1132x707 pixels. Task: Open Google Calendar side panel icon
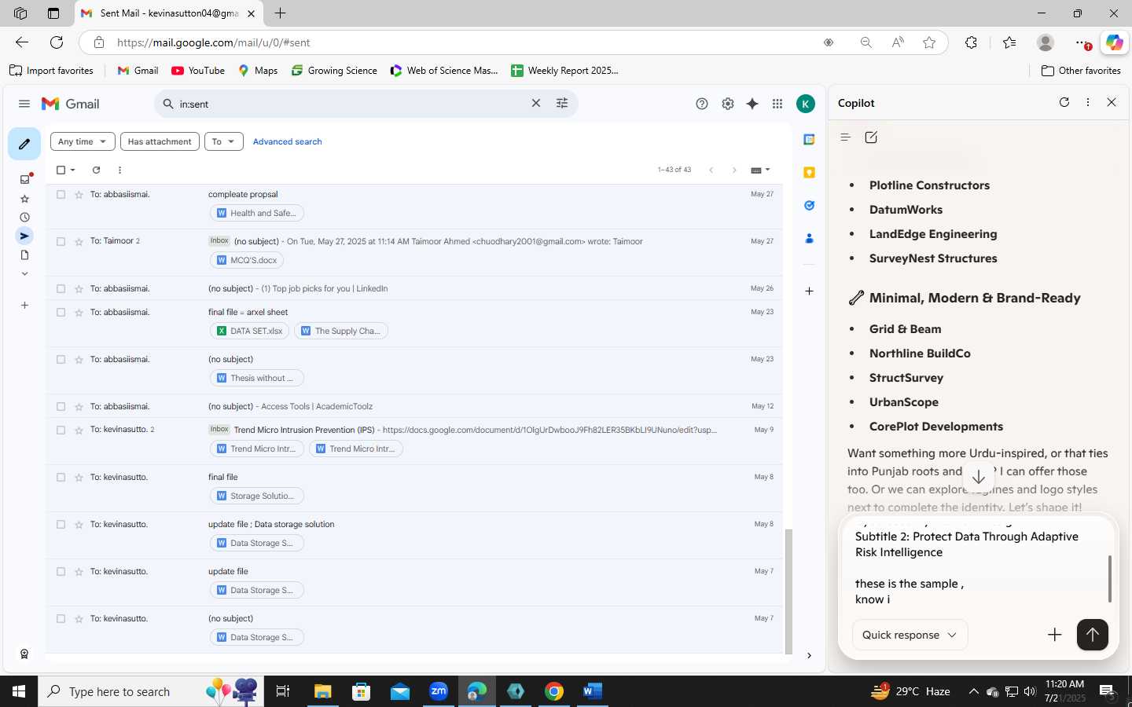(x=809, y=139)
